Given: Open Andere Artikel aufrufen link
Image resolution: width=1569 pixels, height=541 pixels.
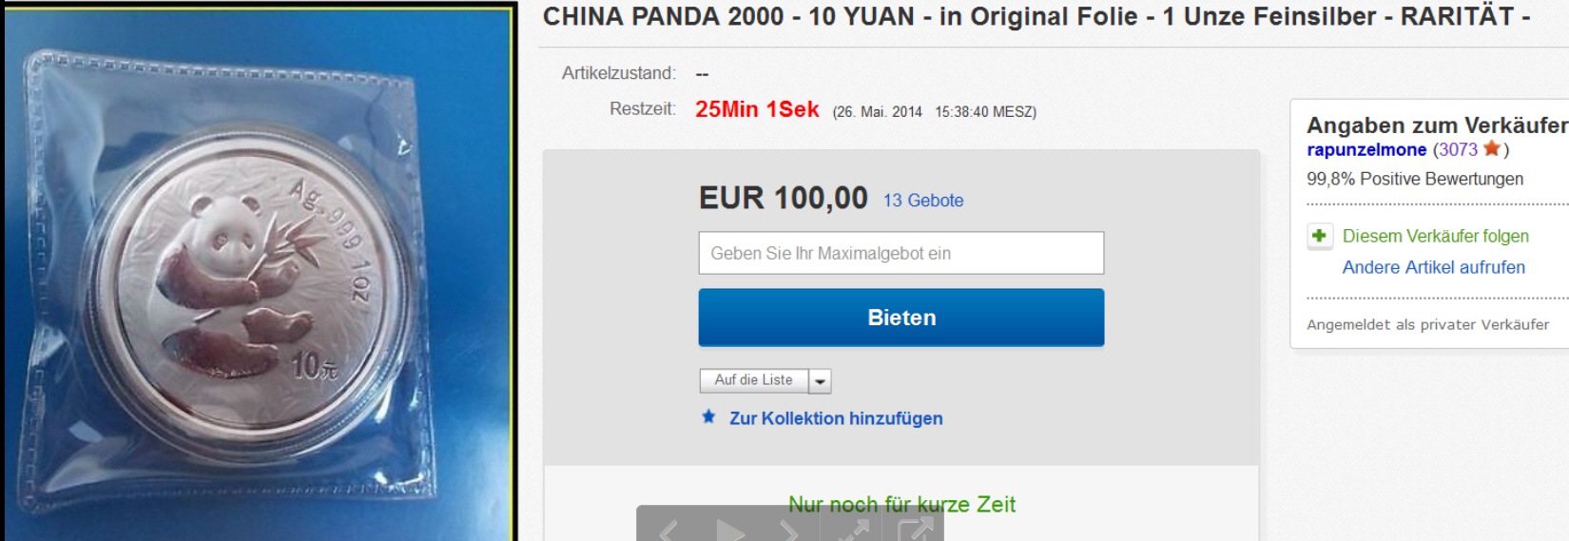Looking at the screenshot, I should coord(1433,267).
